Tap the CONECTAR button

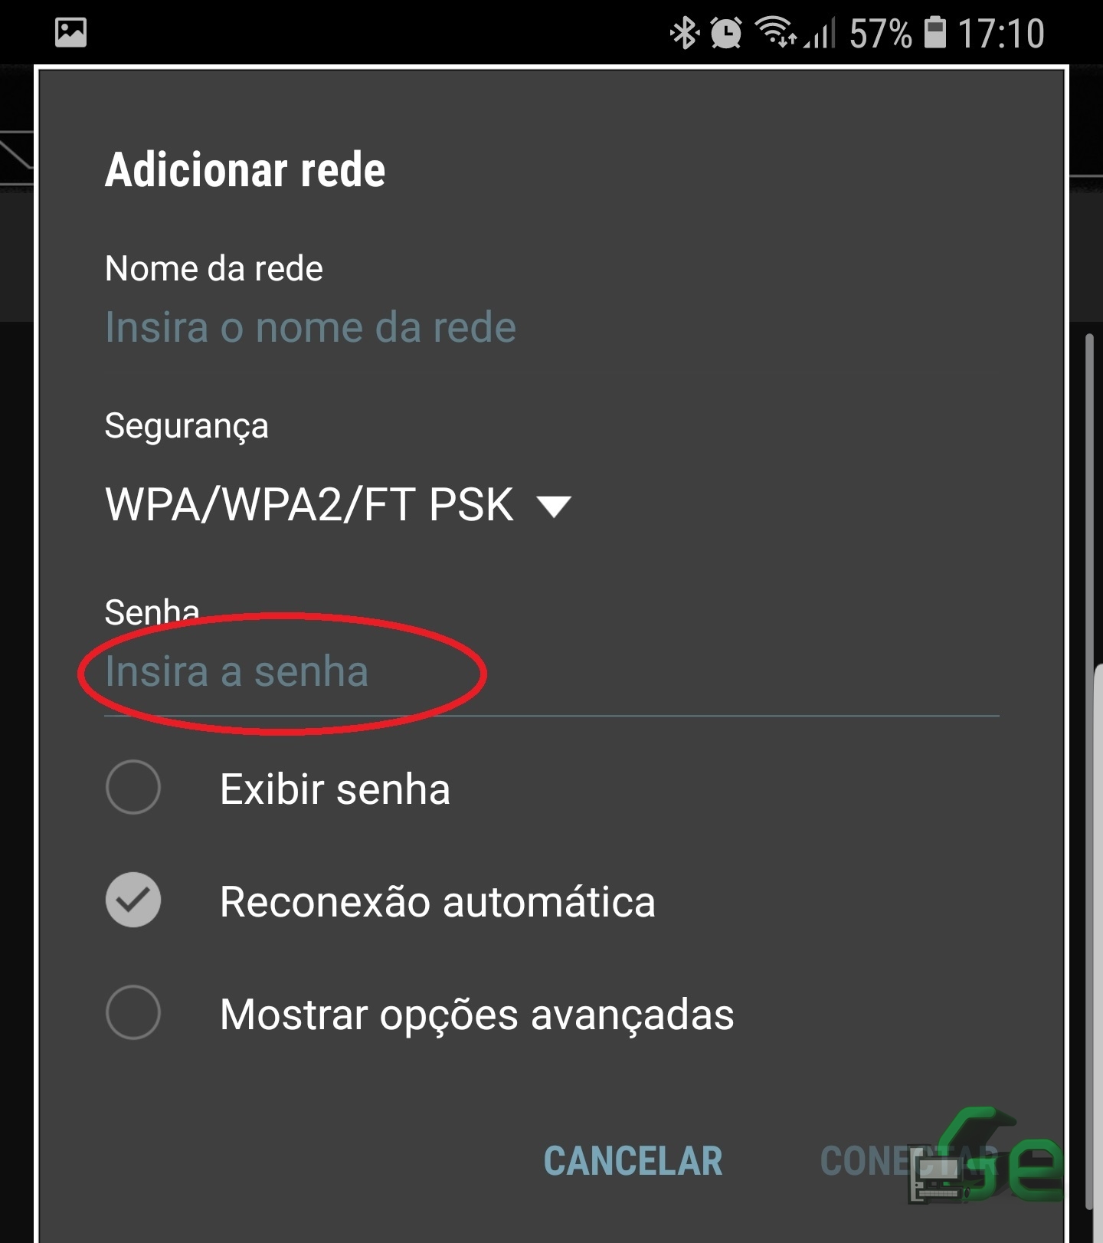[909, 1161]
